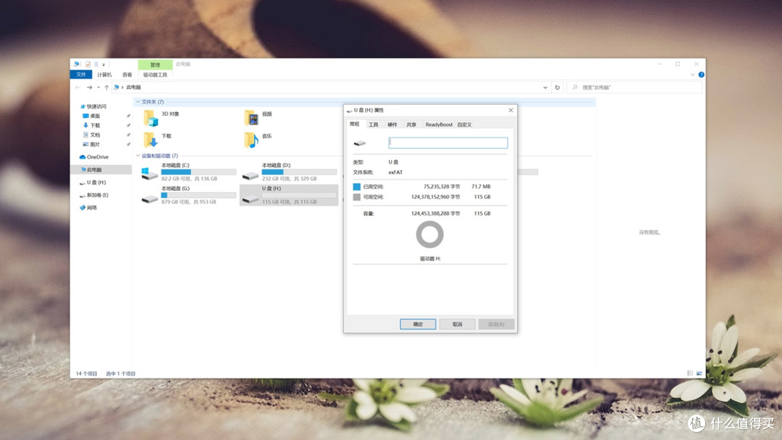Close the U 盘 (H:) 属性 dialog
This screenshot has height=440, width=782.
(510, 110)
